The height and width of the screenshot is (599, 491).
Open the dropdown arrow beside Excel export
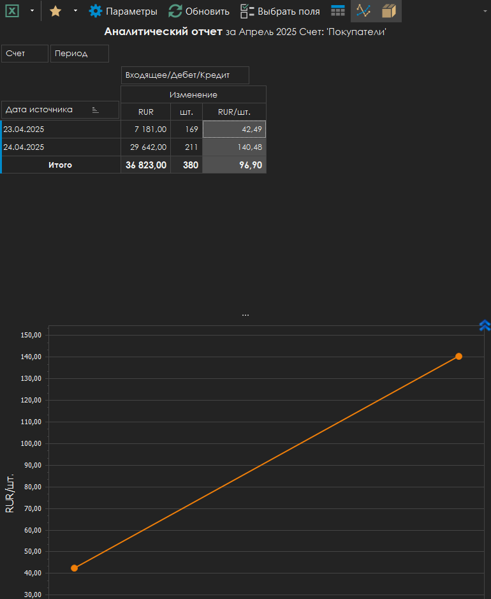pyautogui.click(x=32, y=11)
